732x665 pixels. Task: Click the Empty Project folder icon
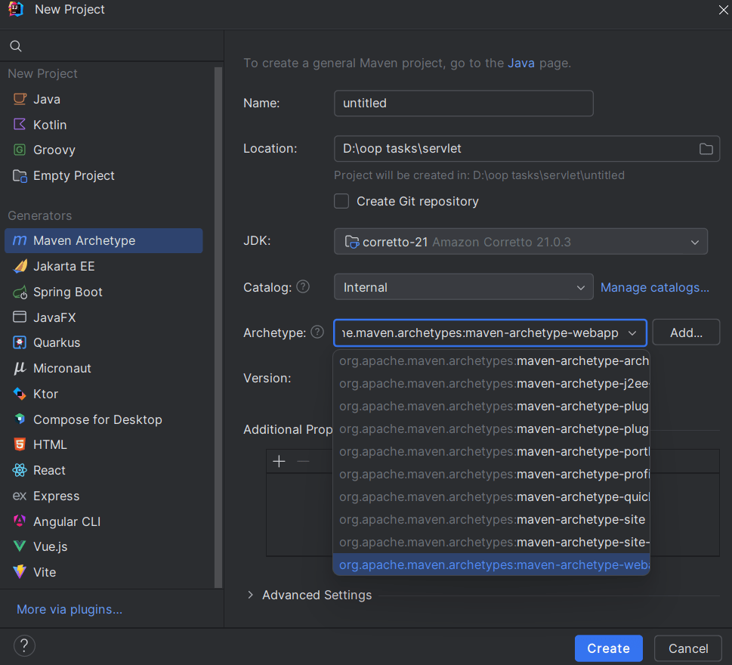(20, 175)
